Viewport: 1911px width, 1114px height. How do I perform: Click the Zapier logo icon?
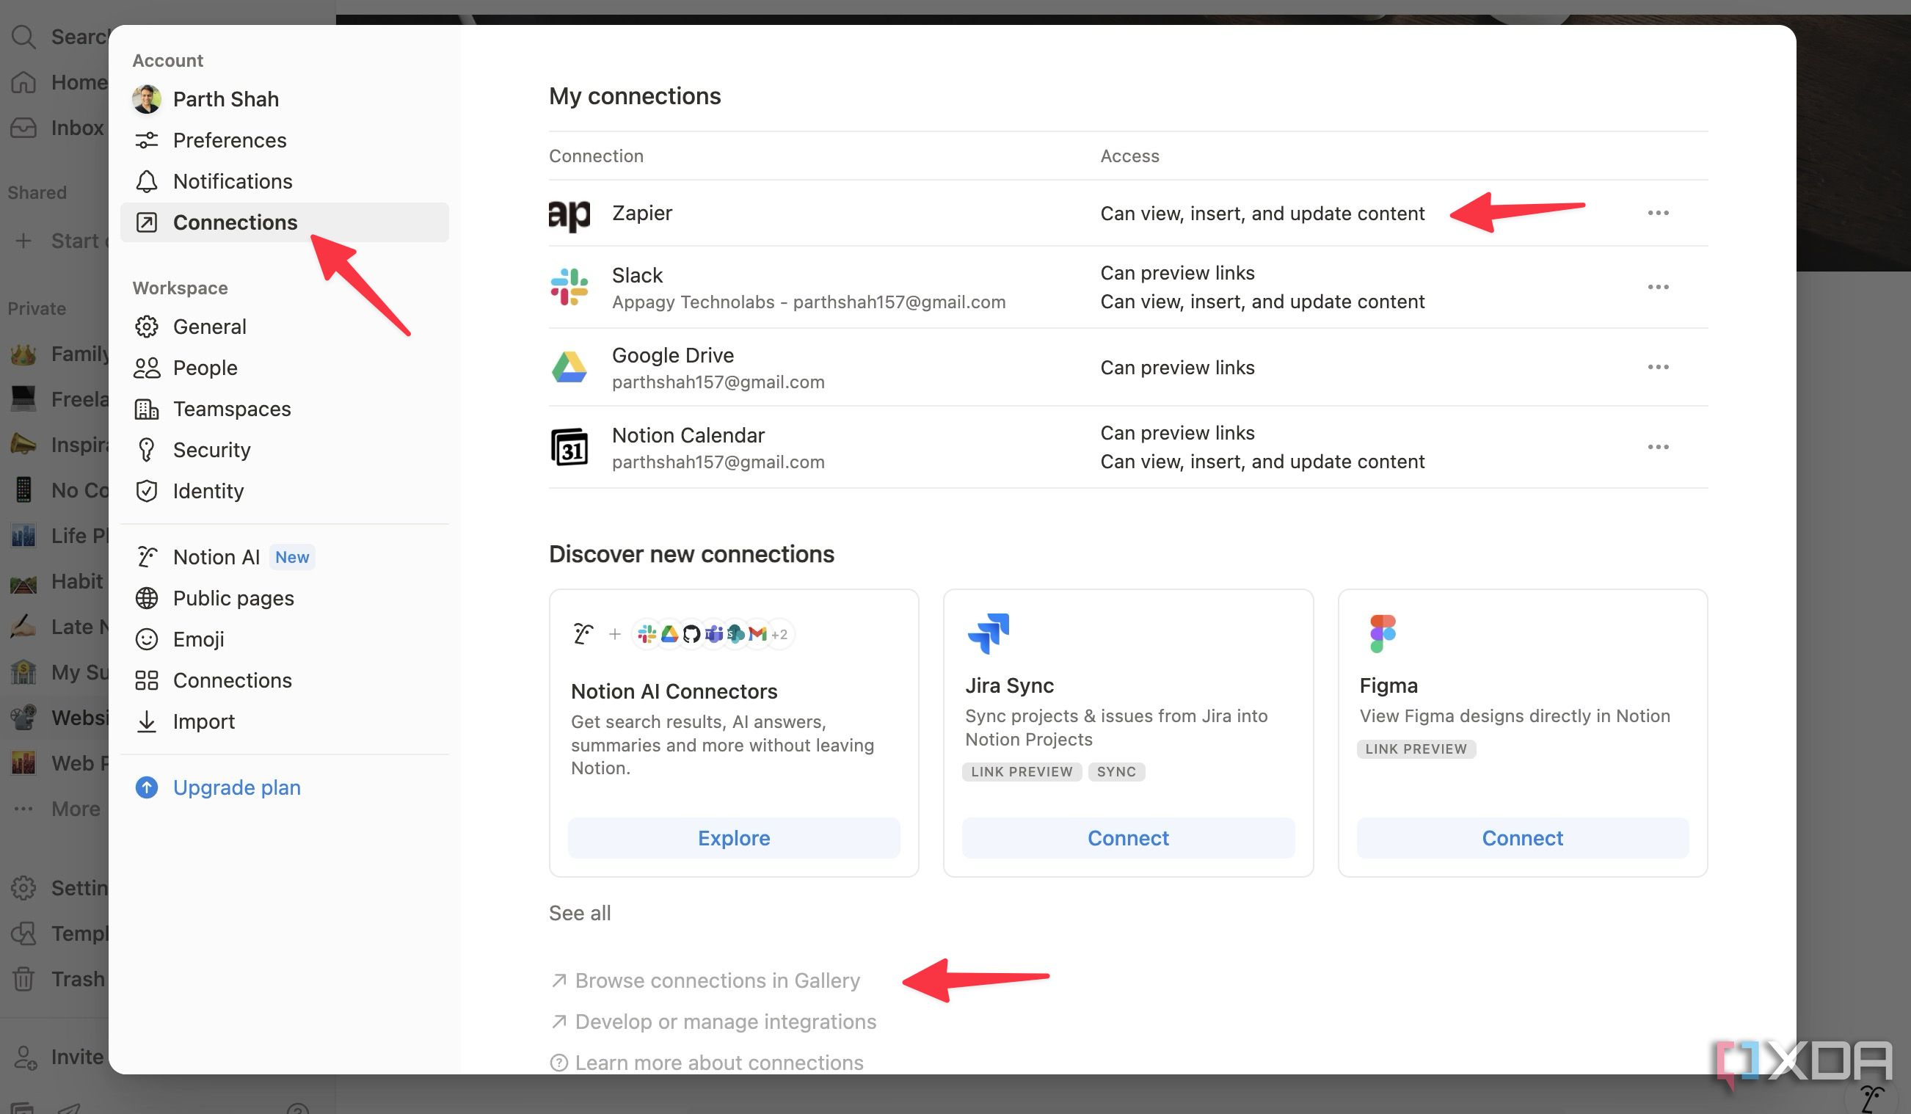(x=569, y=215)
